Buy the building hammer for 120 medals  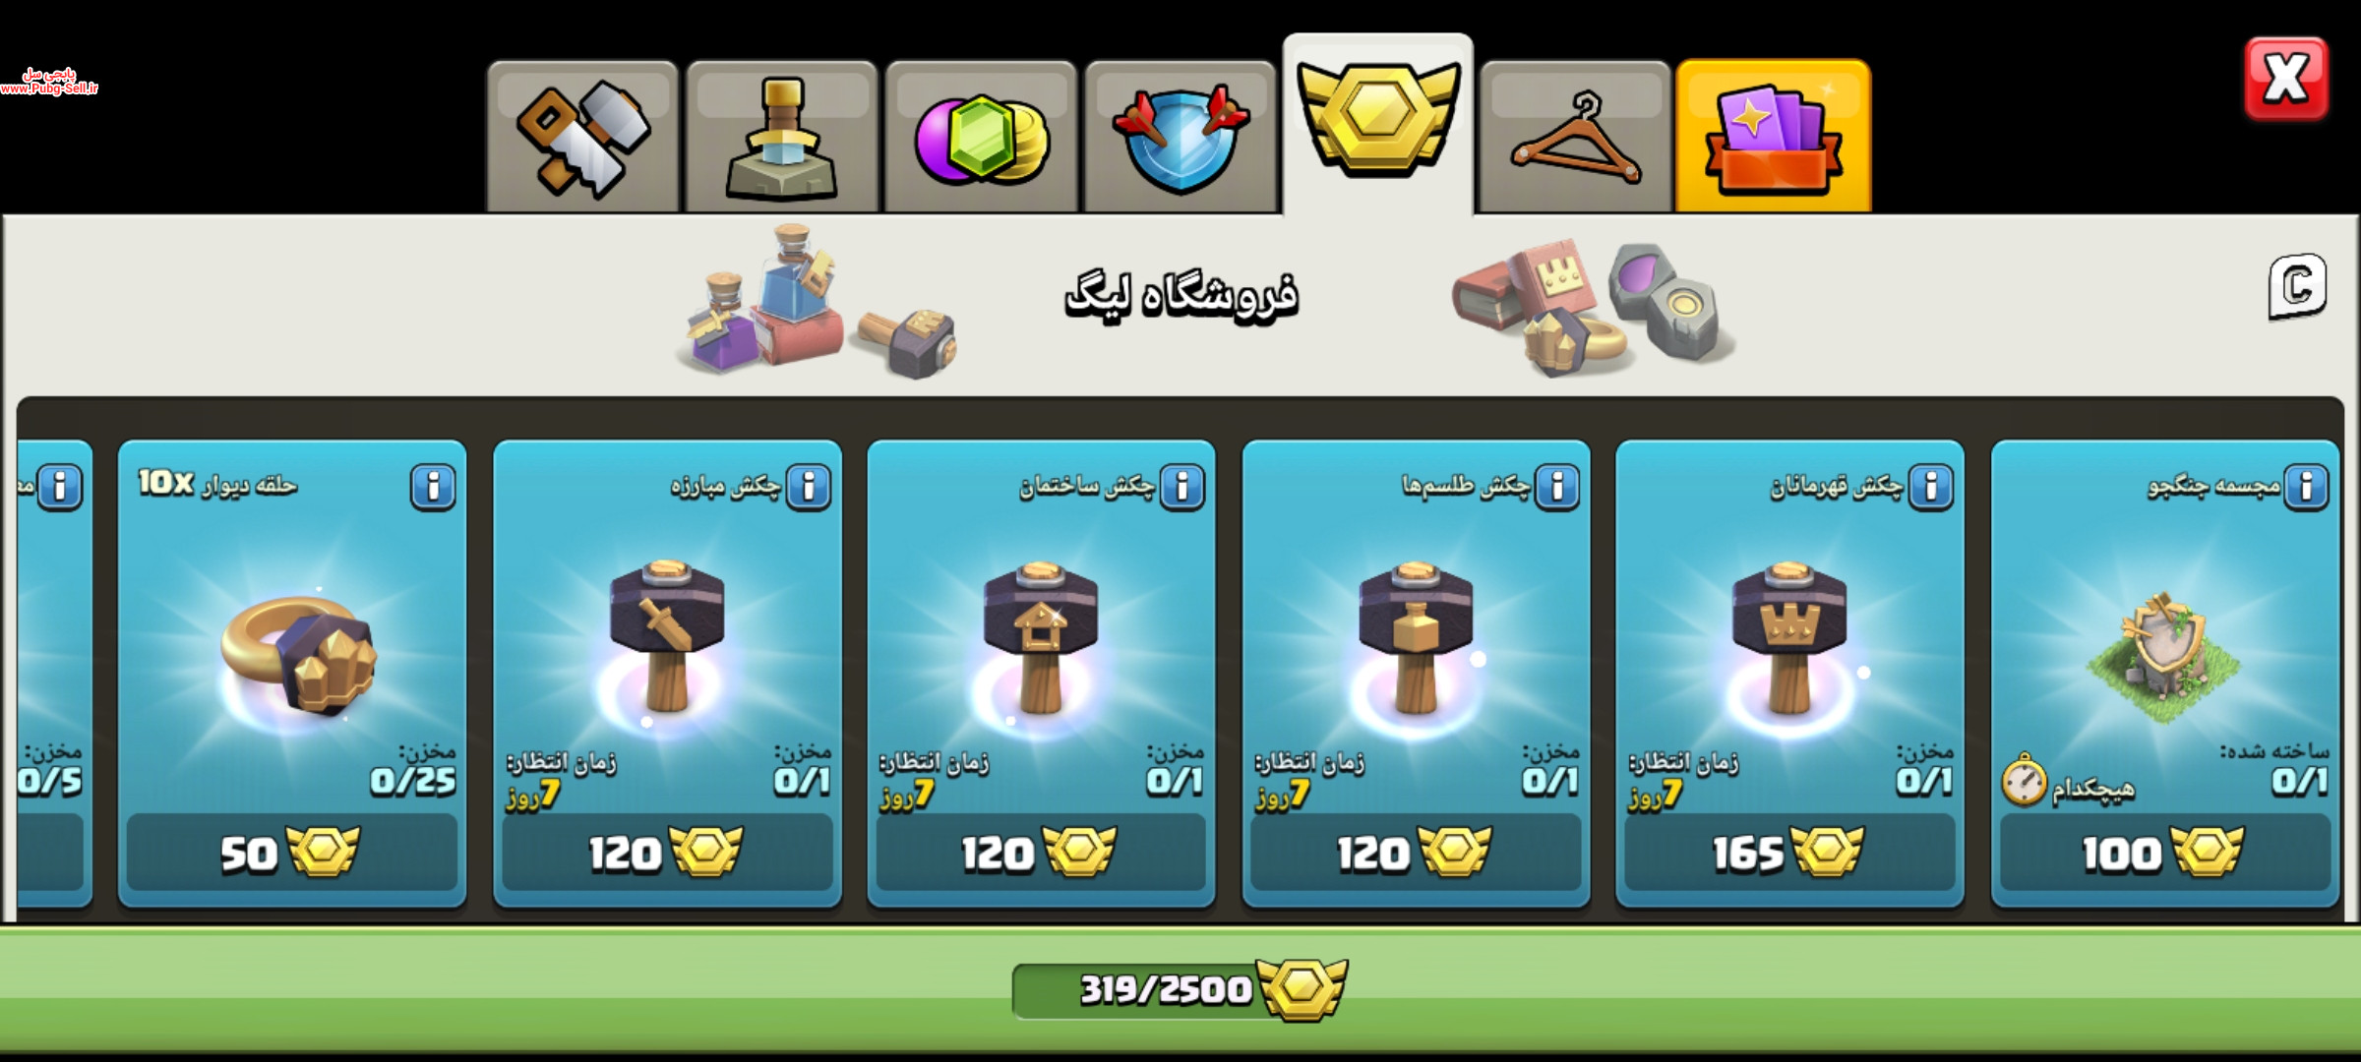tap(1041, 852)
